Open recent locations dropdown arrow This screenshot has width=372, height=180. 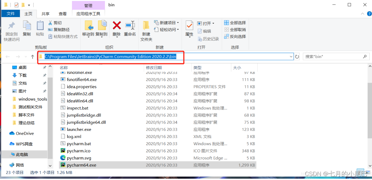[x=26, y=57]
